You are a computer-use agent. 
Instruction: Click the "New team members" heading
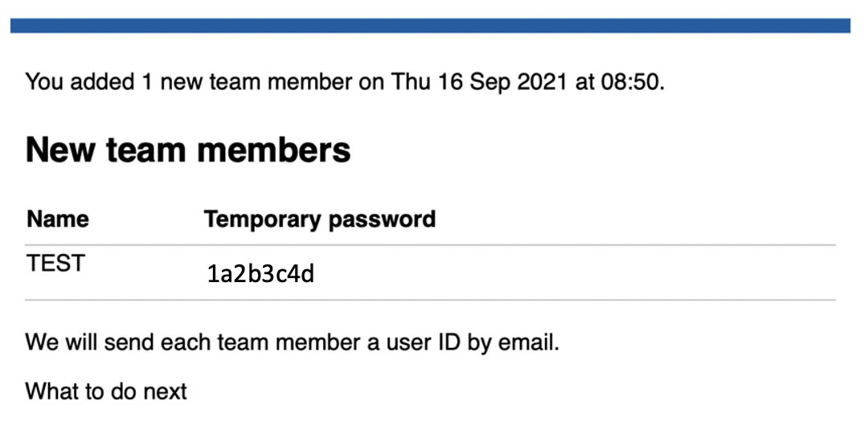[x=188, y=150]
